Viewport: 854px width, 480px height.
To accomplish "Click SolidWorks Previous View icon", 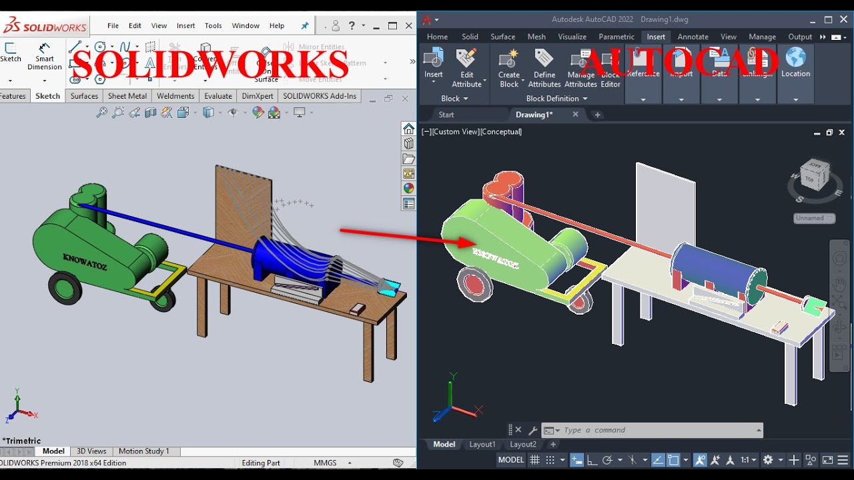I will (x=135, y=113).
